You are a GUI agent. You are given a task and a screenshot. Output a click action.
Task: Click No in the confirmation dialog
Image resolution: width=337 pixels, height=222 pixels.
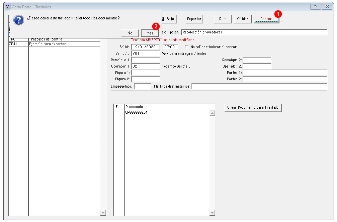(x=130, y=33)
